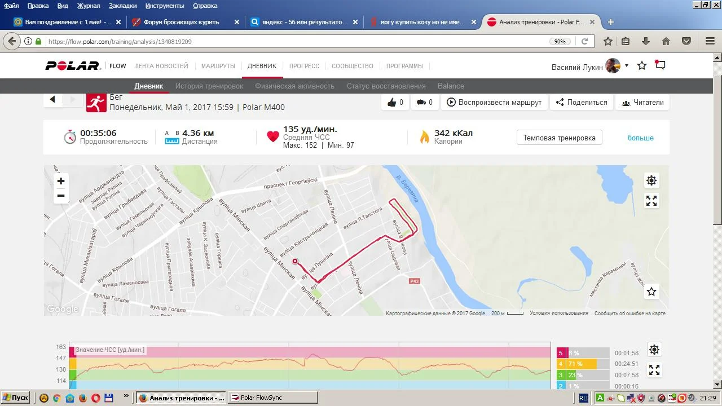722x406 pixels.
Task: Expand the heart rate chart fullscreen
Action: coord(654,370)
